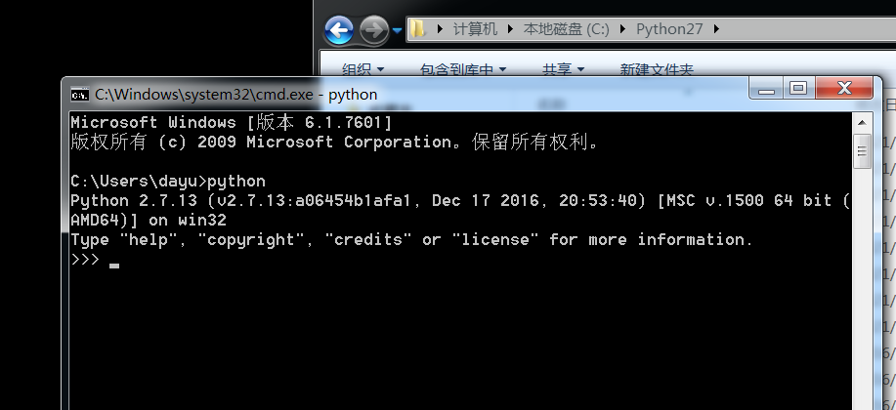Click the cmd scrollbar up arrow
The height and width of the screenshot is (410, 896).
point(862,122)
